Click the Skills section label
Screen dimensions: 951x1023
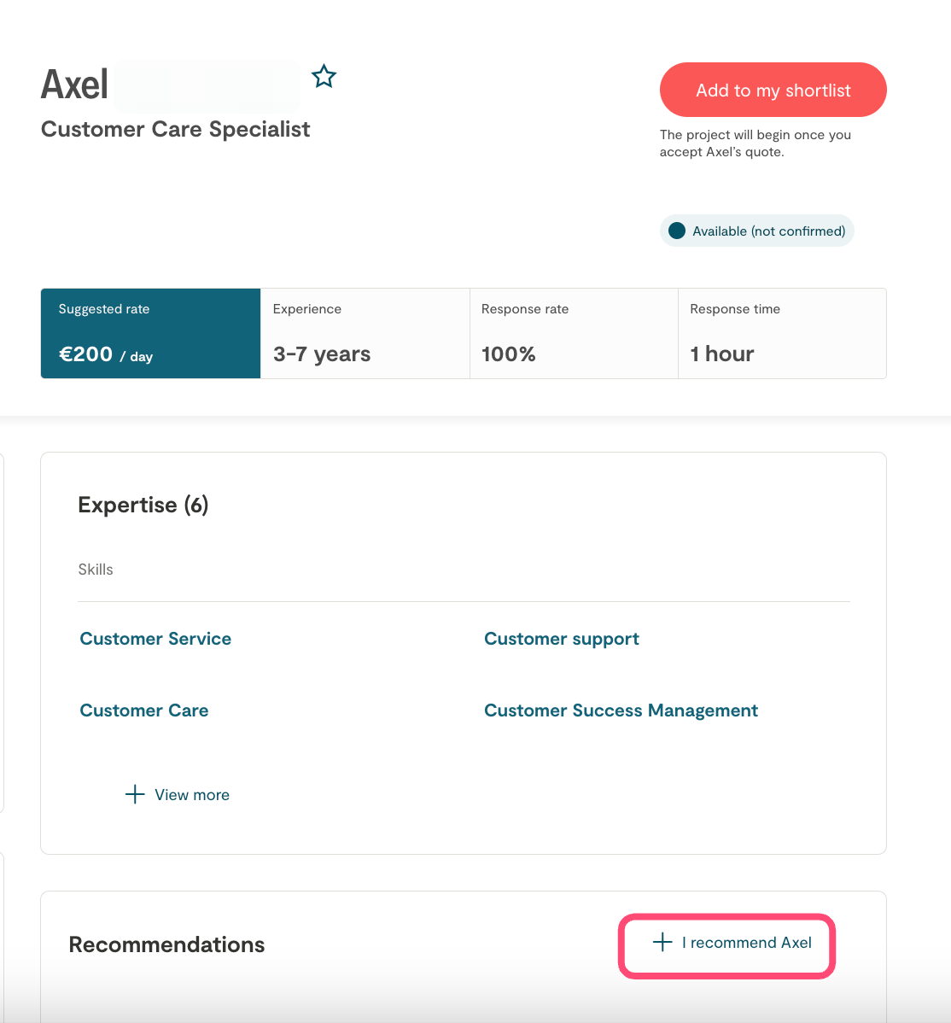point(96,570)
